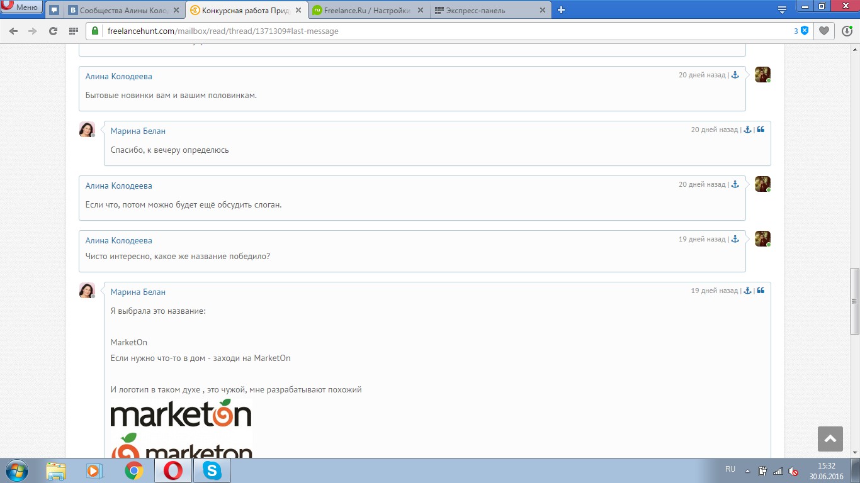Open the Windows Start menu
860x483 pixels.
(x=16, y=470)
